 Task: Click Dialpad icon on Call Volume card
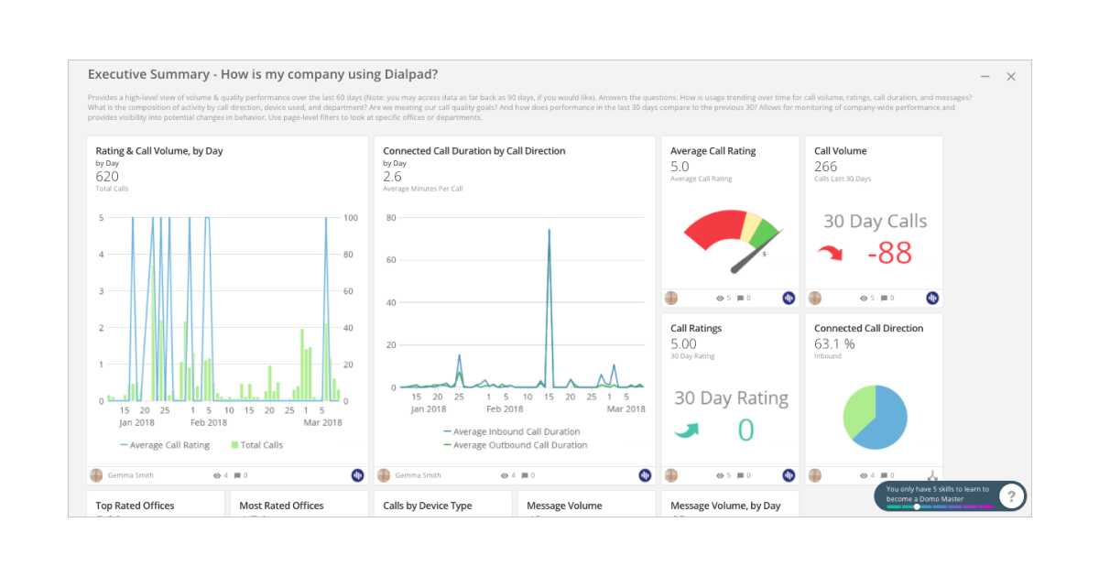coord(932,298)
